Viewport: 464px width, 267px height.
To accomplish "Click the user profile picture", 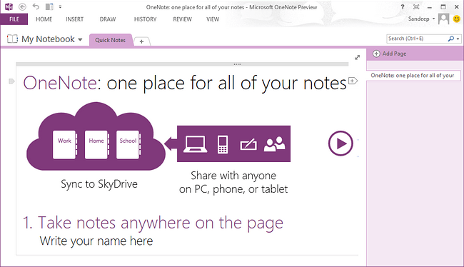I will click(443, 19).
